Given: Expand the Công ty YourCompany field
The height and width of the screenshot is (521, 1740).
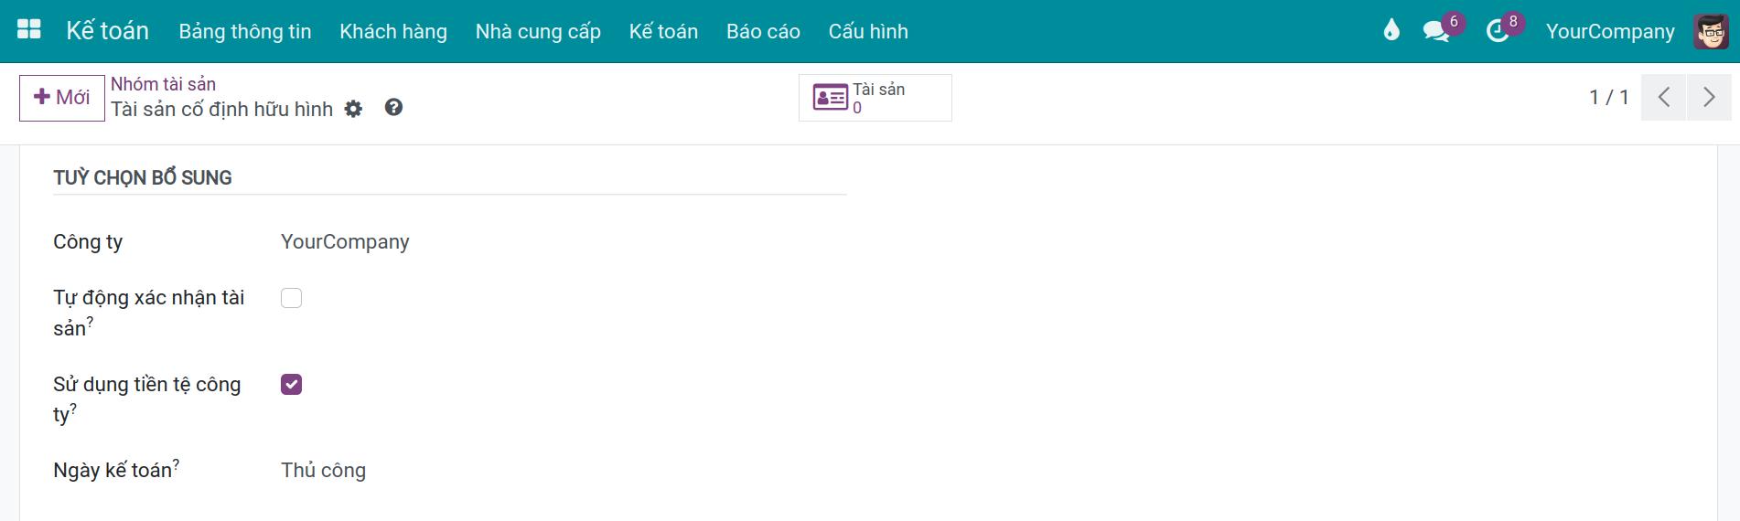Looking at the screenshot, I should click(x=345, y=242).
